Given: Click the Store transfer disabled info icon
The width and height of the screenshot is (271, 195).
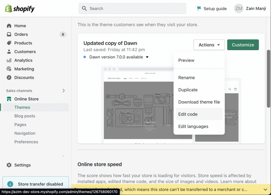Looking at the screenshot, I should coord(10,184).
